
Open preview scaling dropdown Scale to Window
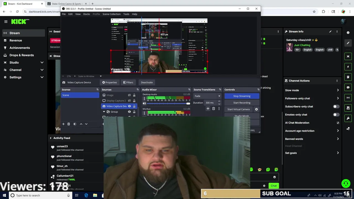90,76
